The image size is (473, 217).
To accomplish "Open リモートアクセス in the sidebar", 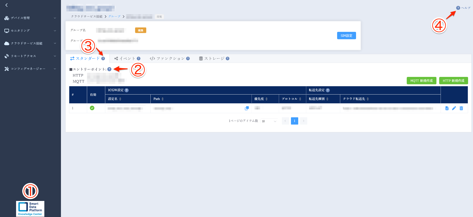I will coord(30,56).
